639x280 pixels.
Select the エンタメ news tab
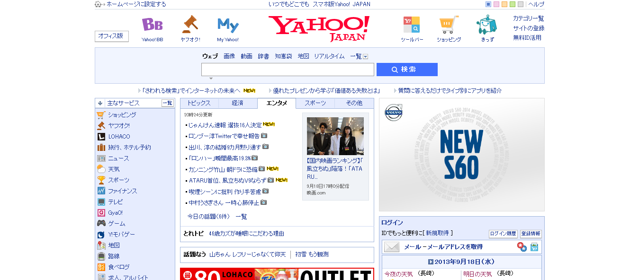tap(277, 103)
